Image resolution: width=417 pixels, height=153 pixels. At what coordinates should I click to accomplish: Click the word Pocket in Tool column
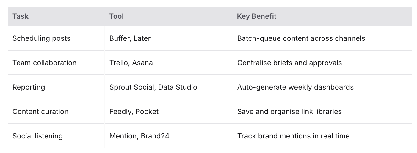[147, 112]
